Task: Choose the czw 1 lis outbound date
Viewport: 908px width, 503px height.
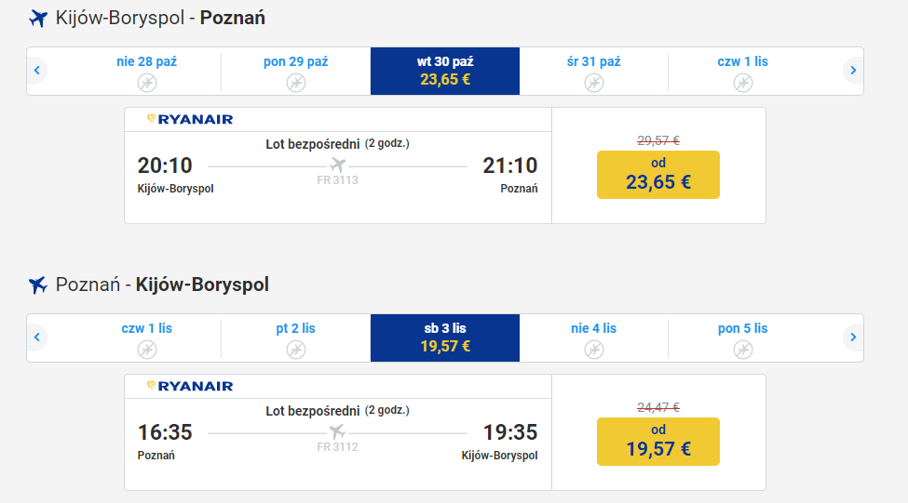Action: tap(743, 71)
